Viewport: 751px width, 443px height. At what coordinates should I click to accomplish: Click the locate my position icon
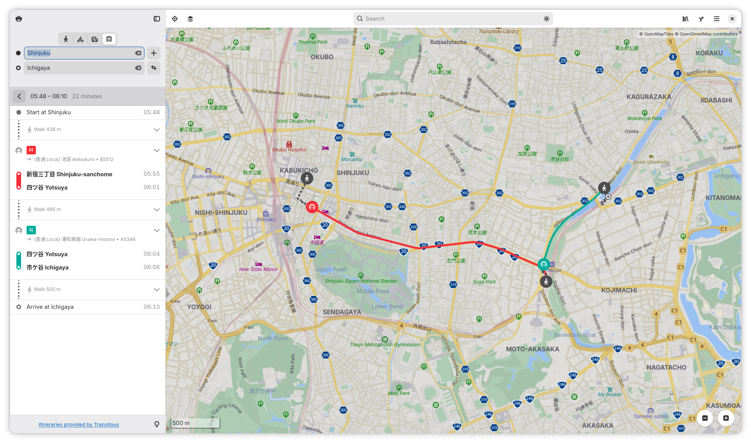click(175, 19)
